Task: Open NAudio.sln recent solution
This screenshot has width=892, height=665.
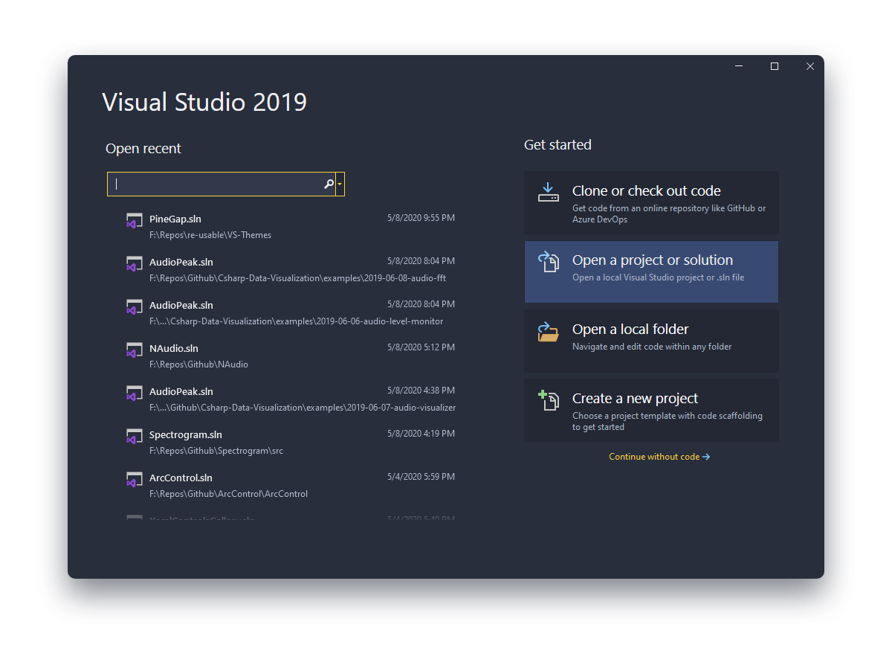Action: click(x=290, y=356)
